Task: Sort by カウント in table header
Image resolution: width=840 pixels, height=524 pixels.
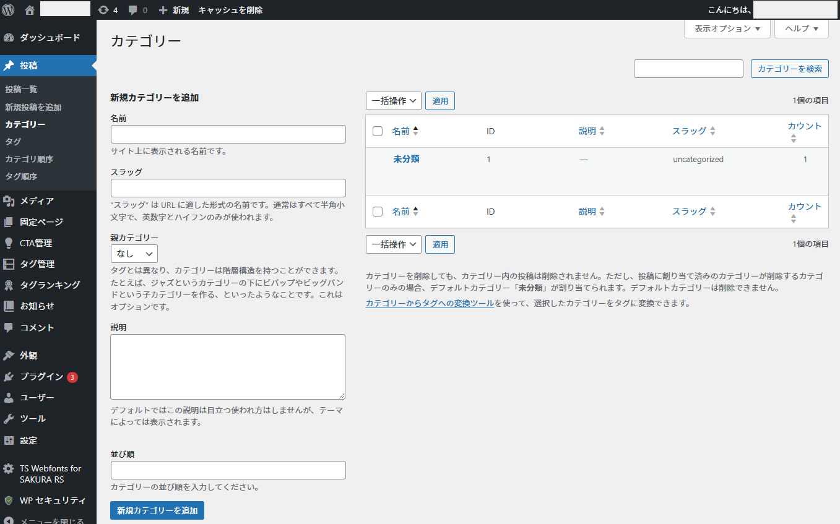Action: pyautogui.click(x=804, y=132)
